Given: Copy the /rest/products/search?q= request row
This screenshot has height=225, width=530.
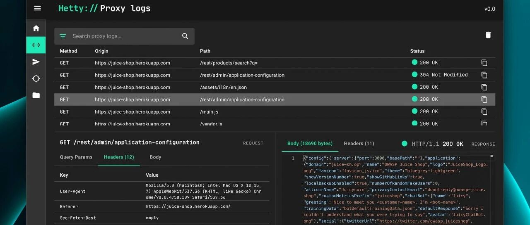Looking at the screenshot, I should tap(484, 63).
